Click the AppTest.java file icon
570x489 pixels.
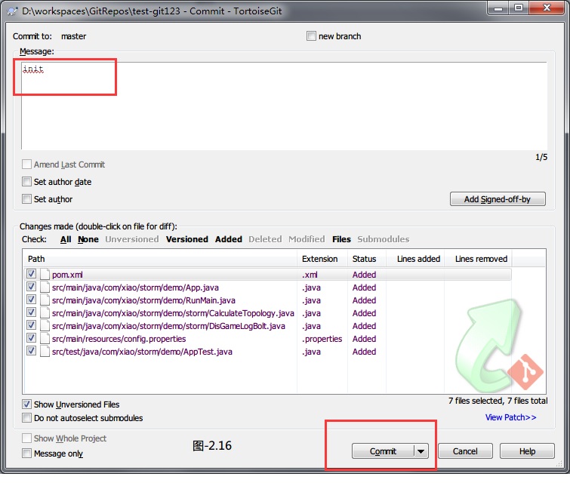coord(45,352)
